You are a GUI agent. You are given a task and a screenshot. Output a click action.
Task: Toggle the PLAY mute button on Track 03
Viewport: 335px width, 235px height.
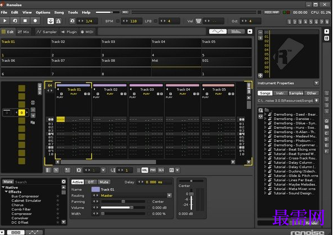click(x=146, y=94)
